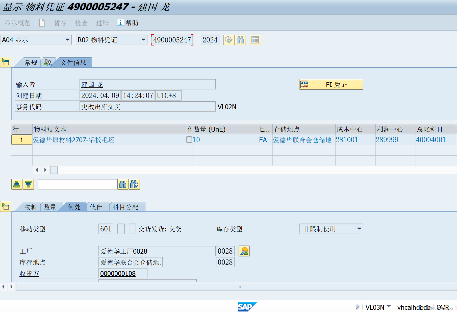Open search using the binoculars toolbar icon
Image resolution: width=457 pixels, height=312 pixels.
pyautogui.click(x=240, y=40)
